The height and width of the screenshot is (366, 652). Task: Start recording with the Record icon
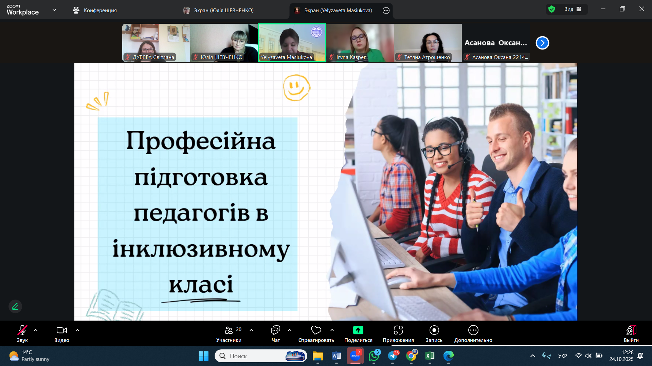tap(434, 330)
